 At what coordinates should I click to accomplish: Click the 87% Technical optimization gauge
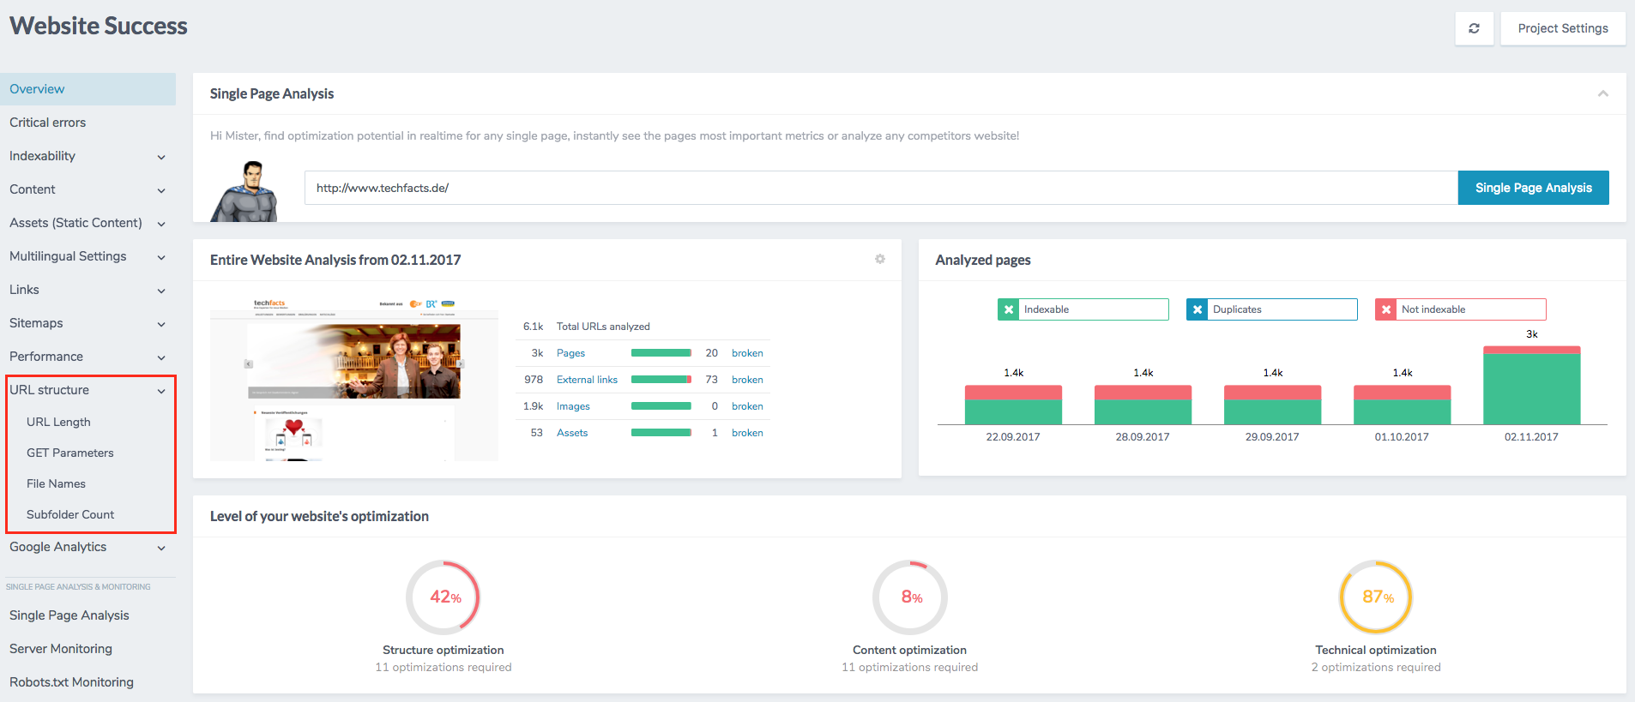[x=1376, y=597]
